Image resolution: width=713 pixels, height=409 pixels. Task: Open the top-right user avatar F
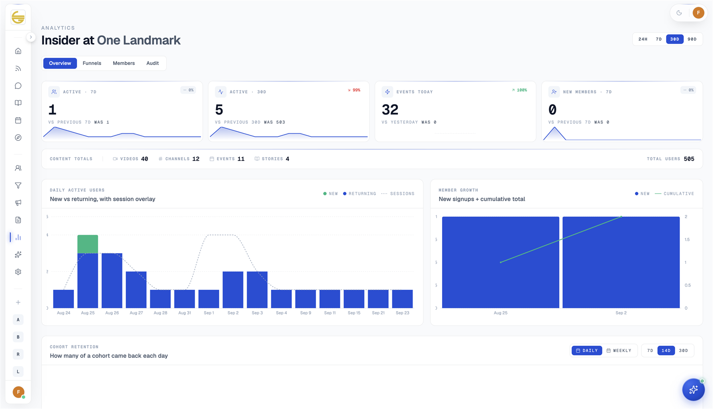[698, 13]
